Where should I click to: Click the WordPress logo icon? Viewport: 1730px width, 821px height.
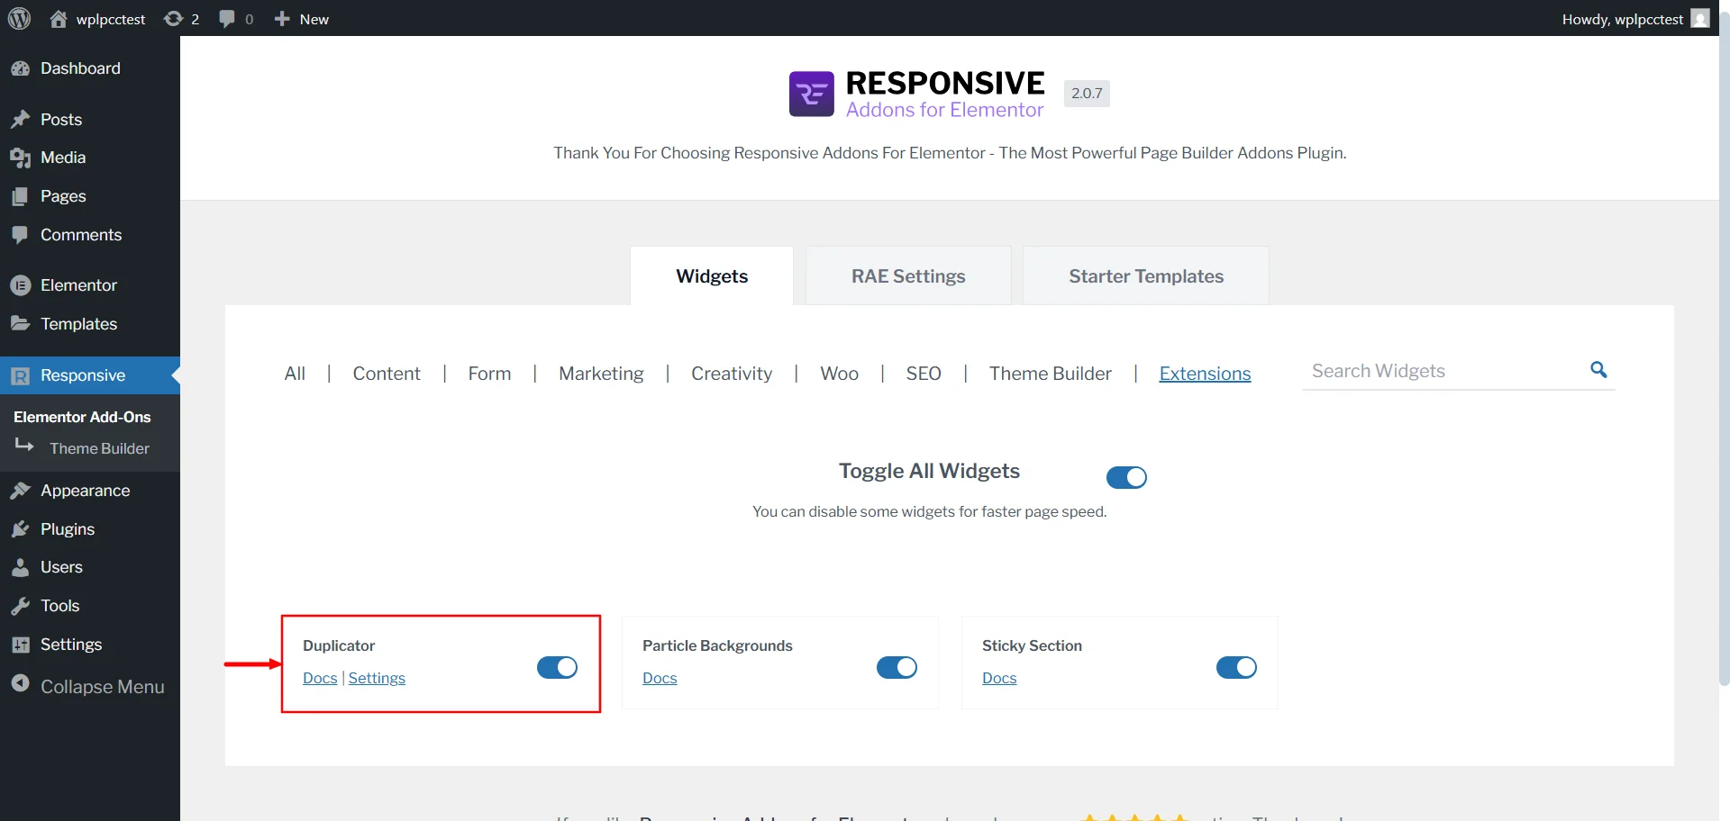coord(20,19)
